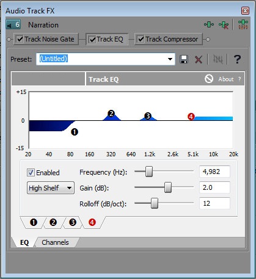The image size is (256, 279).
Task: Click the Gain (dB) slider handle
Action: 168,187
